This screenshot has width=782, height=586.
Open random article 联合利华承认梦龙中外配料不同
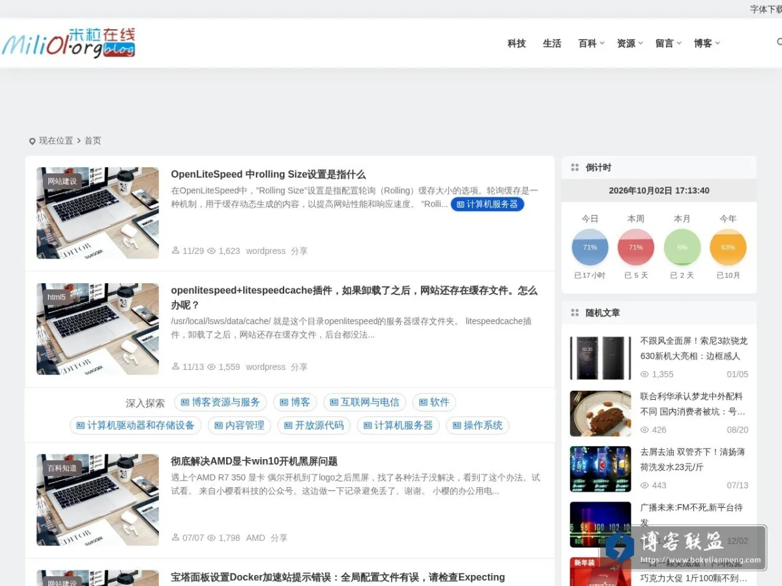[694, 404]
